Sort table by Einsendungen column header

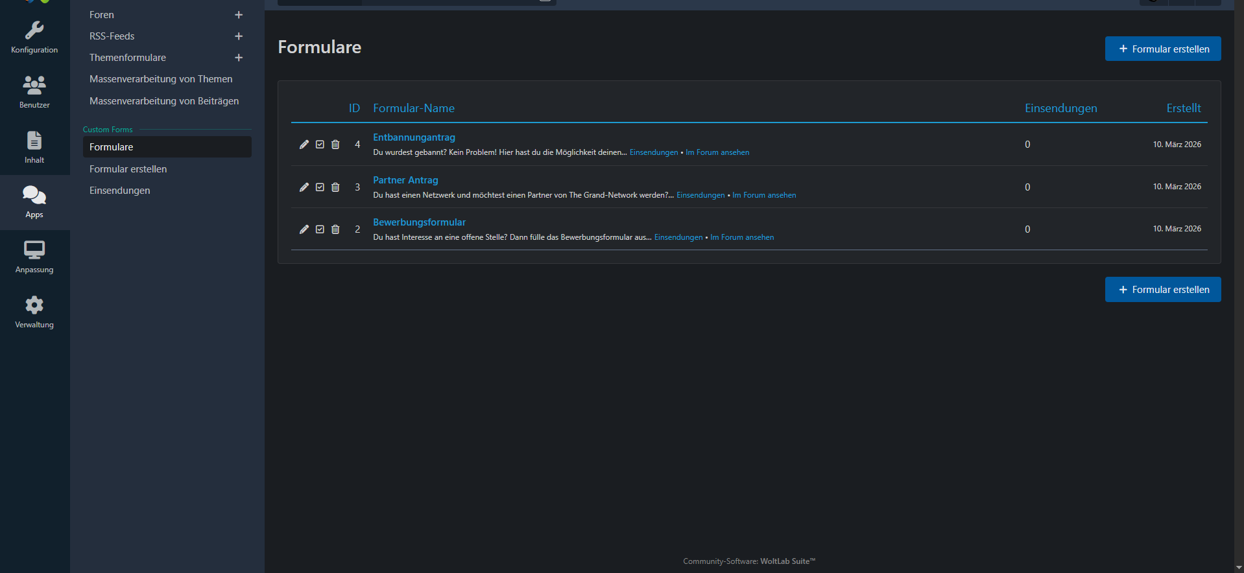pyautogui.click(x=1060, y=108)
